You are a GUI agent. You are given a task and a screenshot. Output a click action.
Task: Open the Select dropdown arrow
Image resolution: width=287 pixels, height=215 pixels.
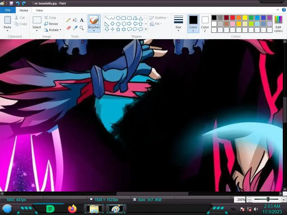point(37,31)
